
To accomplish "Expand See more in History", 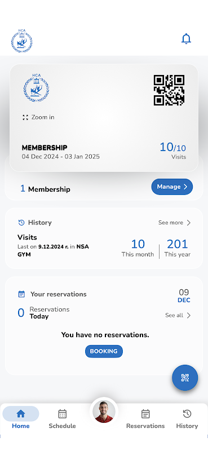I will [174, 223].
